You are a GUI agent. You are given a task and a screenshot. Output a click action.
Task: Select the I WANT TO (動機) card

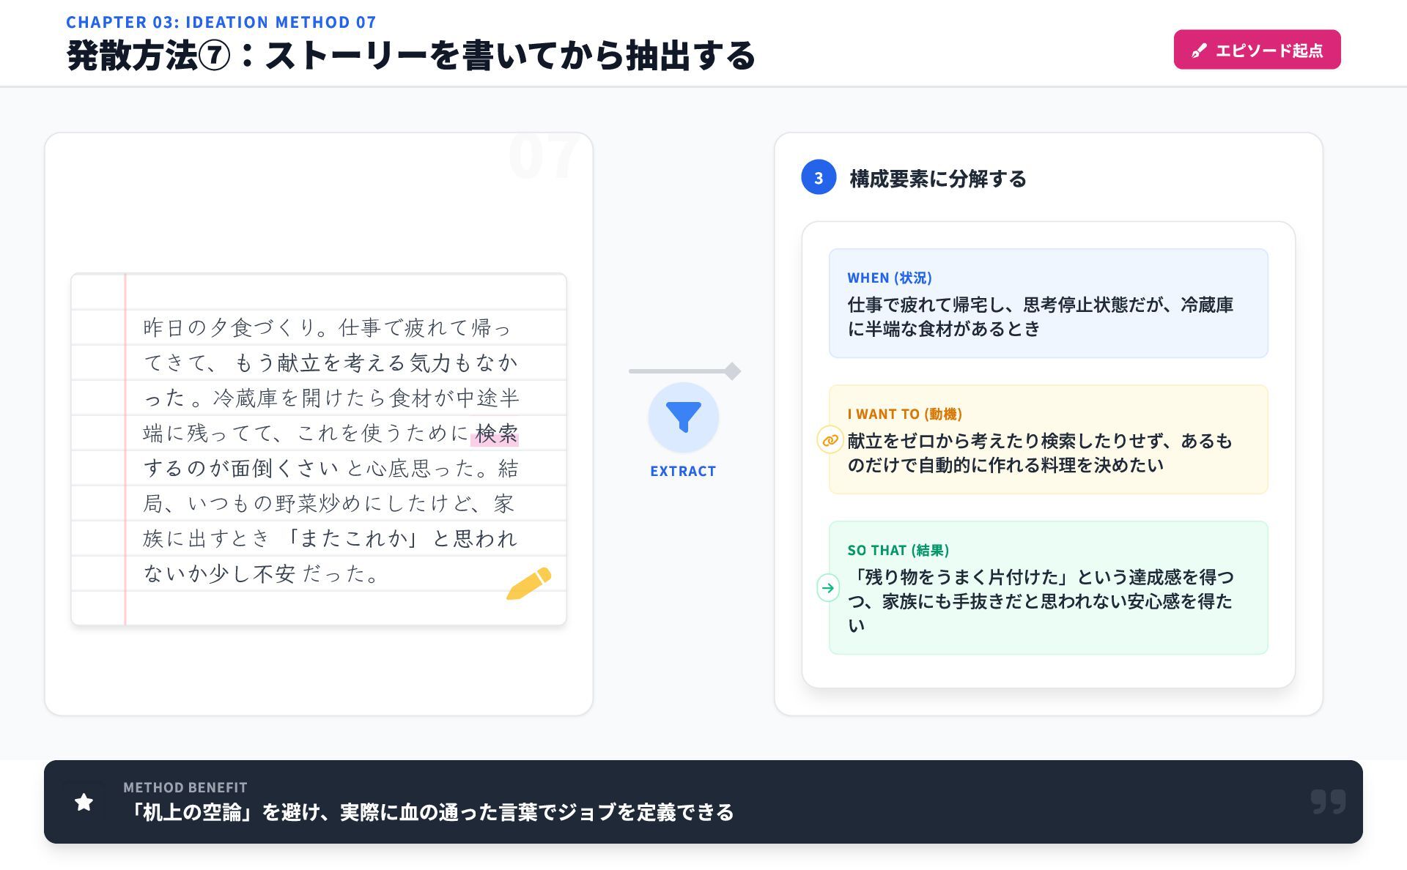pyautogui.click(x=1048, y=439)
